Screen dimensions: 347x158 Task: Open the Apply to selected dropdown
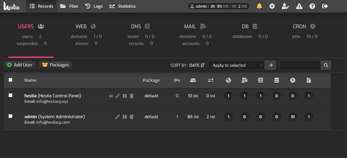pyautogui.click(x=237, y=65)
